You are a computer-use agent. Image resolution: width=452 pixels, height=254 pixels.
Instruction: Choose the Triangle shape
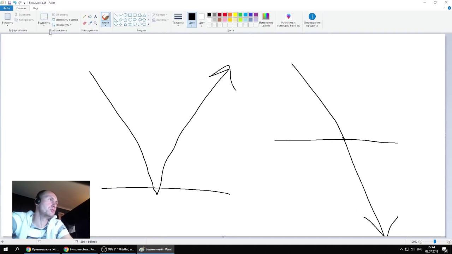click(x=144, y=15)
